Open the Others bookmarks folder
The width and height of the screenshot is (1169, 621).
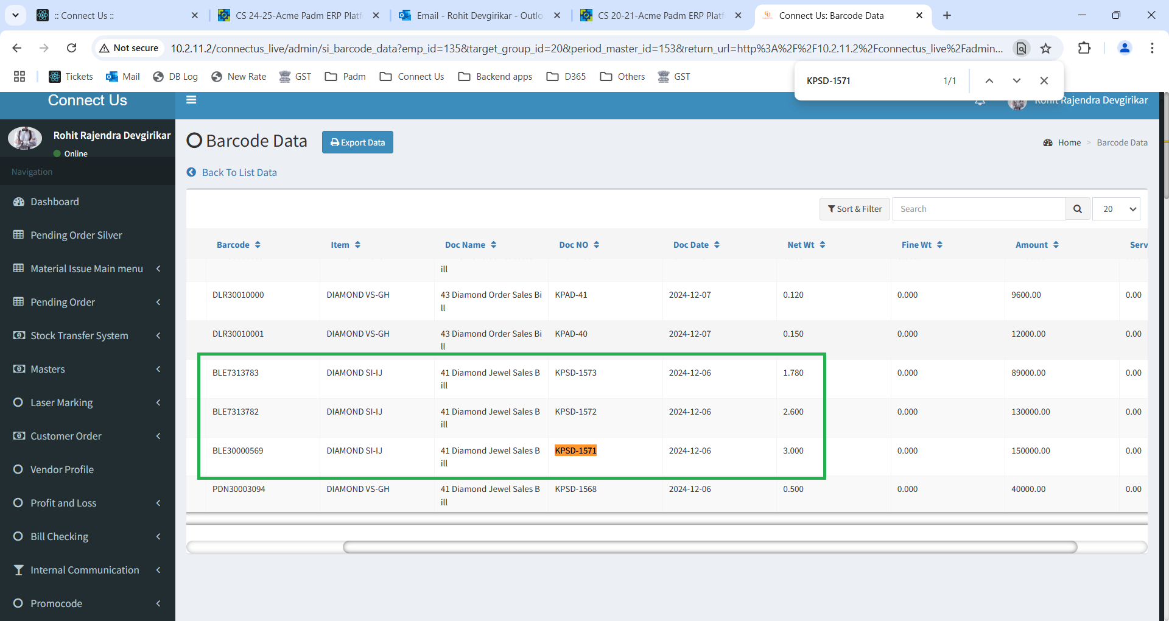622,77
